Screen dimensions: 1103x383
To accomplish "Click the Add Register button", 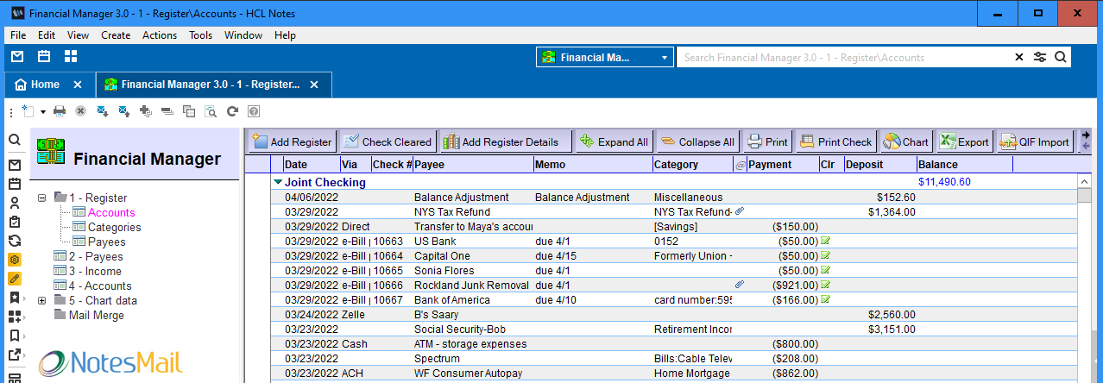I will point(292,142).
